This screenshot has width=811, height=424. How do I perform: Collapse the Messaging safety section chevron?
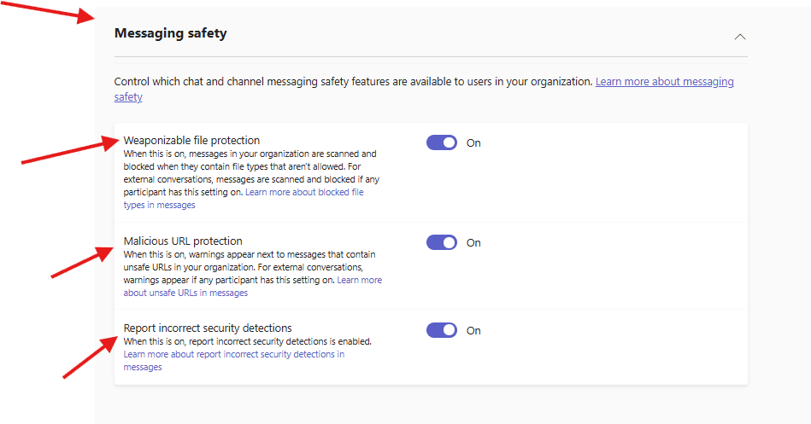pos(740,37)
